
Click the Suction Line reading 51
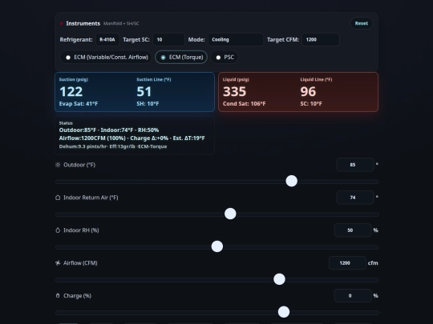144,92
